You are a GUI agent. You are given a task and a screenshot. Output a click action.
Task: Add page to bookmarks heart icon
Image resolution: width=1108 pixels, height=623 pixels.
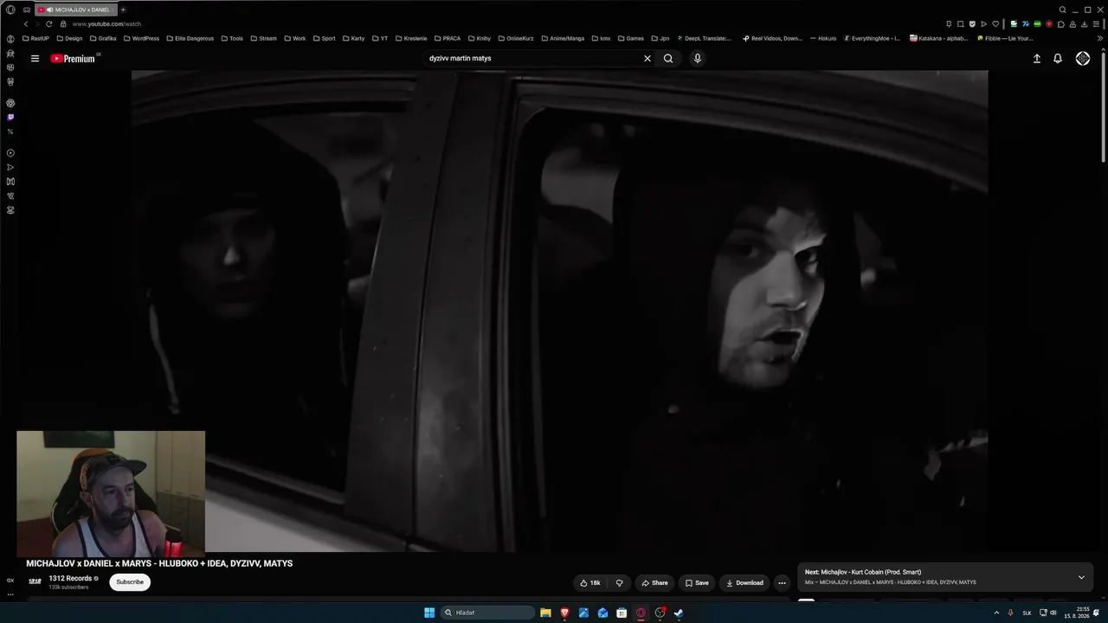[x=995, y=24]
